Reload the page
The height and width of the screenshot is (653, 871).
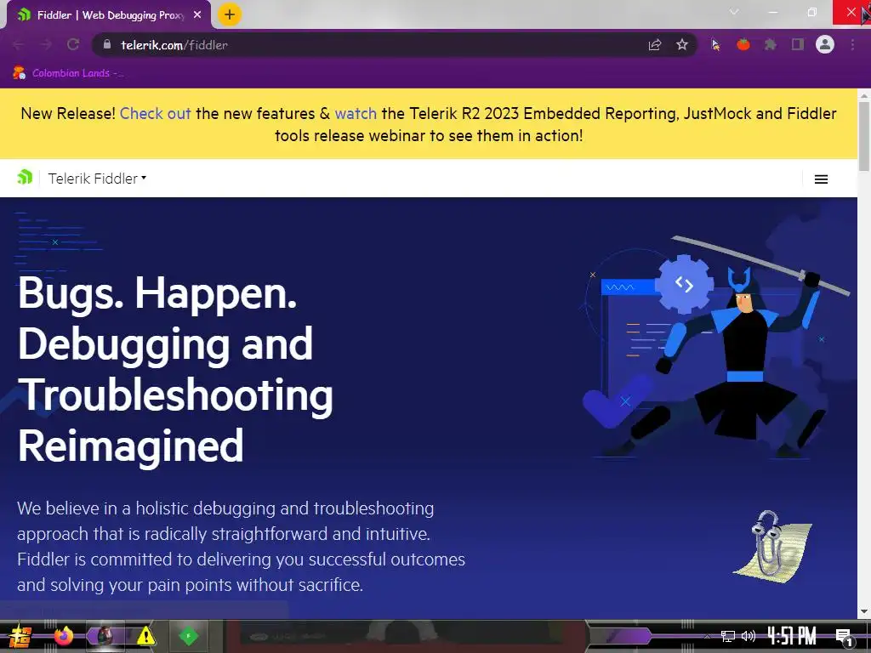(73, 44)
